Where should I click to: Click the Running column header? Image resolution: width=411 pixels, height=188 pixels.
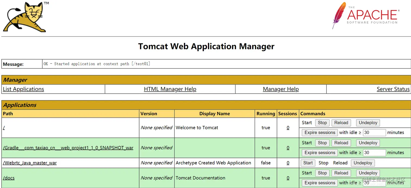266,114
